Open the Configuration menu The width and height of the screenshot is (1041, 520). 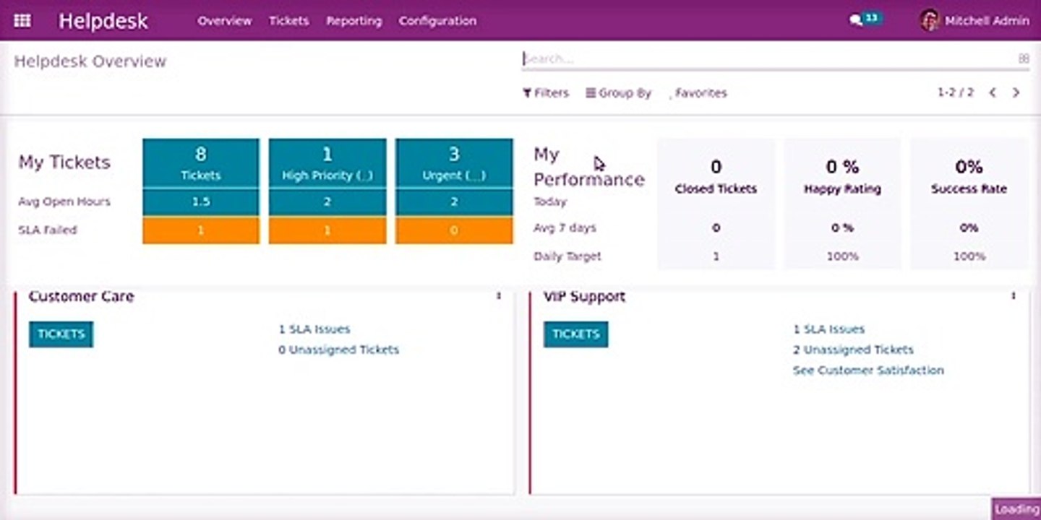click(x=437, y=21)
